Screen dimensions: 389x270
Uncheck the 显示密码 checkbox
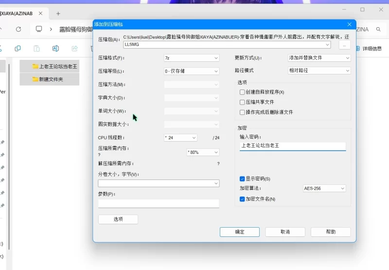242,179
